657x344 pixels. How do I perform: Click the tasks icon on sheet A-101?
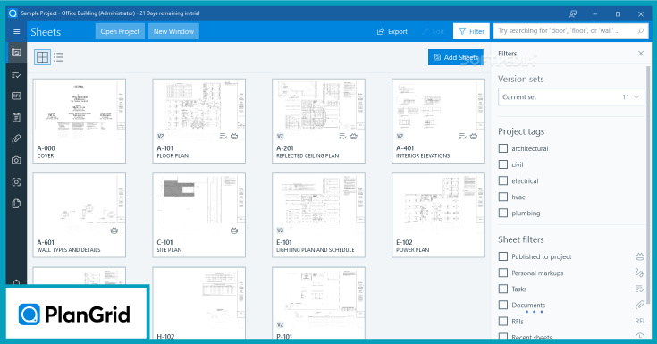(223, 136)
